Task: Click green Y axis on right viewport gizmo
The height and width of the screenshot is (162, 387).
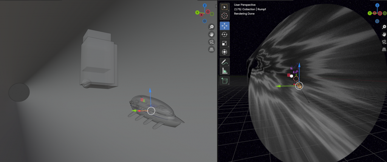Action: (370, 13)
